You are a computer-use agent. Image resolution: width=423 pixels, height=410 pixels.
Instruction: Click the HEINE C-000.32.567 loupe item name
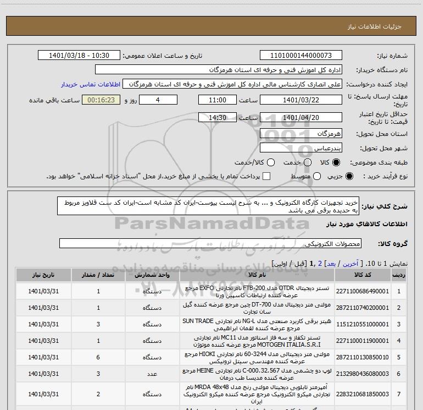(x=257, y=374)
